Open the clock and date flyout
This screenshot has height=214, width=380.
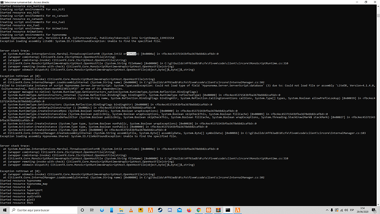click(362, 210)
